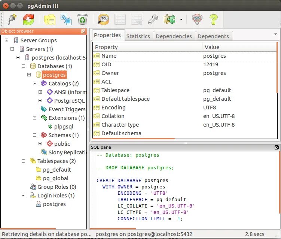The width and height of the screenshot is (281, 239).
Task: Select the pg_default tablespace
Action: click(x=57, y=170)
